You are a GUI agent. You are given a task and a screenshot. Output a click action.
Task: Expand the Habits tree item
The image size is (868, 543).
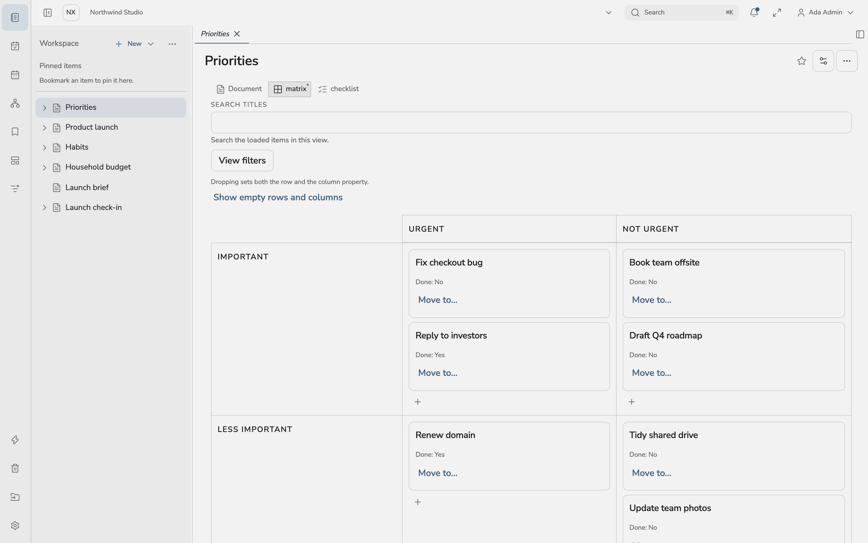coord(44,148)
